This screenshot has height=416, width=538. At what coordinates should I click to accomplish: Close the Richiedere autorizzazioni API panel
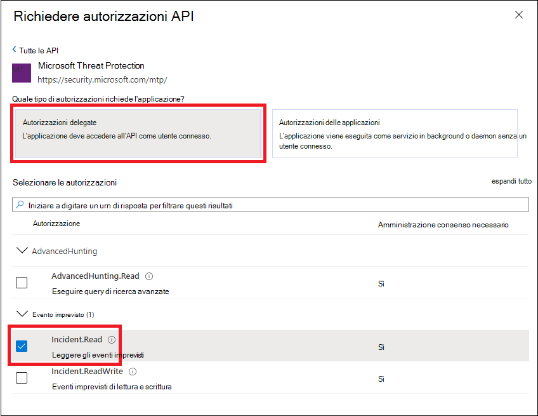coord(519,15)
